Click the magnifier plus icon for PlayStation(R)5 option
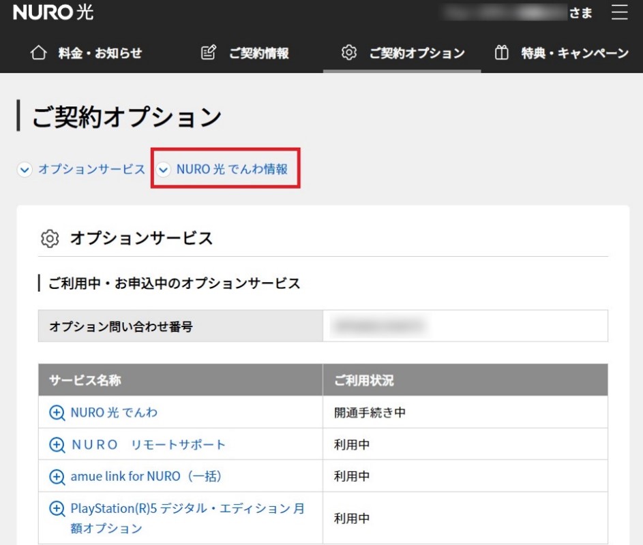This screenshot has width=643, height=545. (57, 508)
